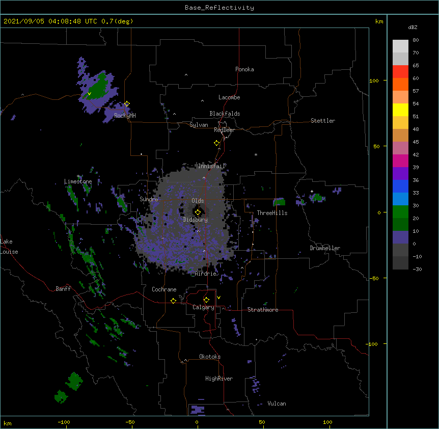Click the 80 value on the dBZ scale

coord(416,40)
